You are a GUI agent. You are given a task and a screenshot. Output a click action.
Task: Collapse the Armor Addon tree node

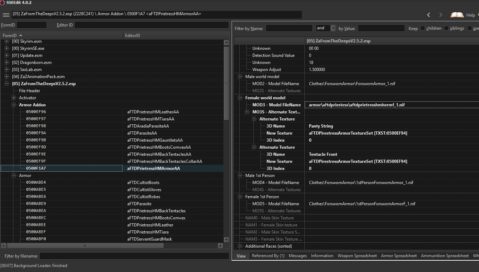click(x=13, y=105)
